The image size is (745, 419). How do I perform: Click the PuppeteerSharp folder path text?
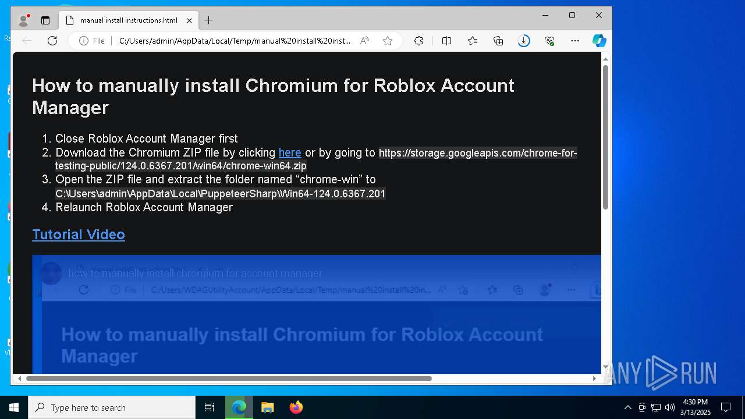[221, 193]
